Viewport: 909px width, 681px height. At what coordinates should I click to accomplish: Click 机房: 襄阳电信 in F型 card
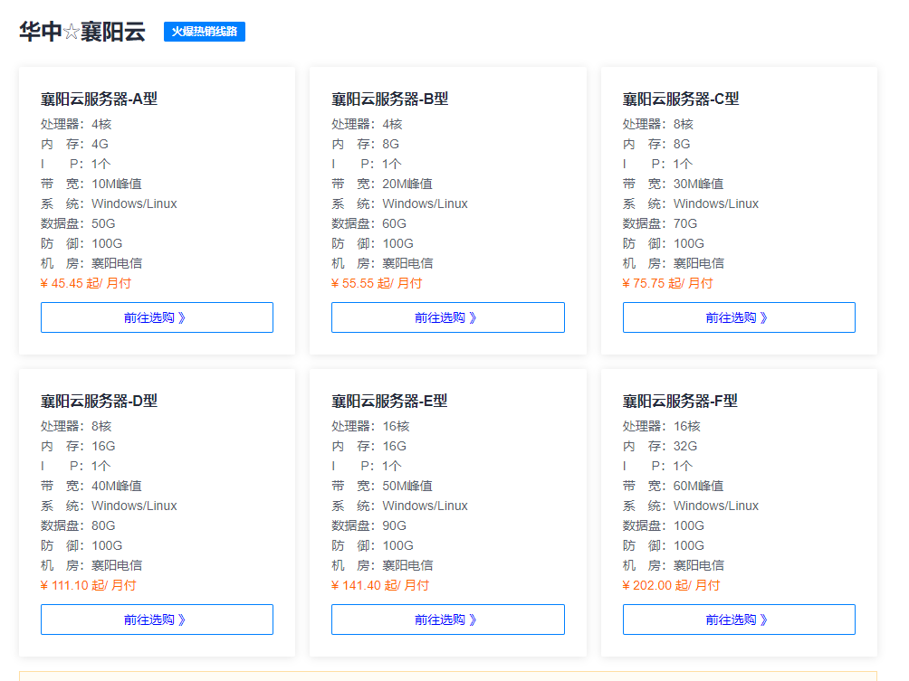tap(673, 565)
